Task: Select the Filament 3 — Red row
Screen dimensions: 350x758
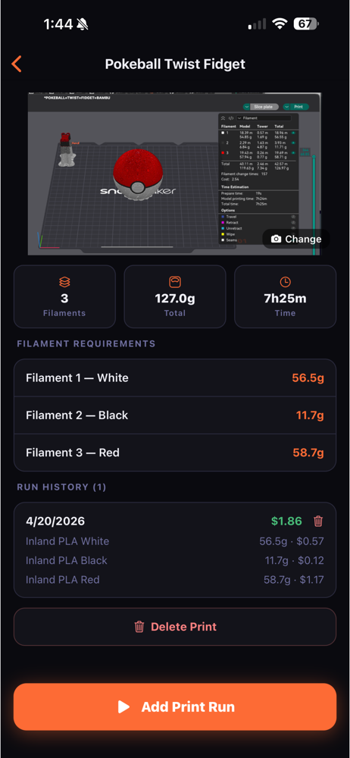Action: [x=175, y=453]
